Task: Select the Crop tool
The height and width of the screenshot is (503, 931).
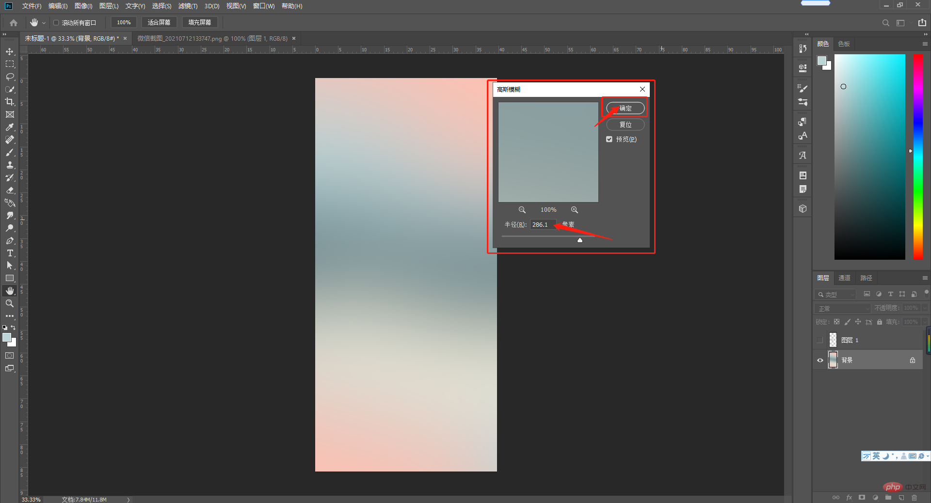Action: pos(10,102)
